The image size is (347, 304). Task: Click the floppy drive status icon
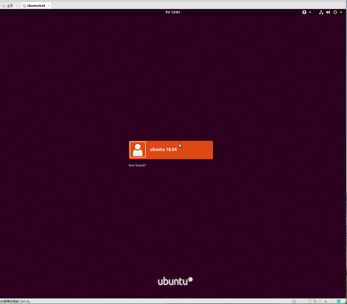(310, 301)
